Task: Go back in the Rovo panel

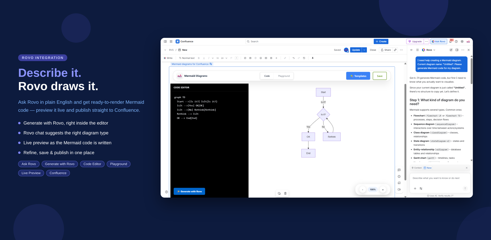Action: [x=411, y=50]
